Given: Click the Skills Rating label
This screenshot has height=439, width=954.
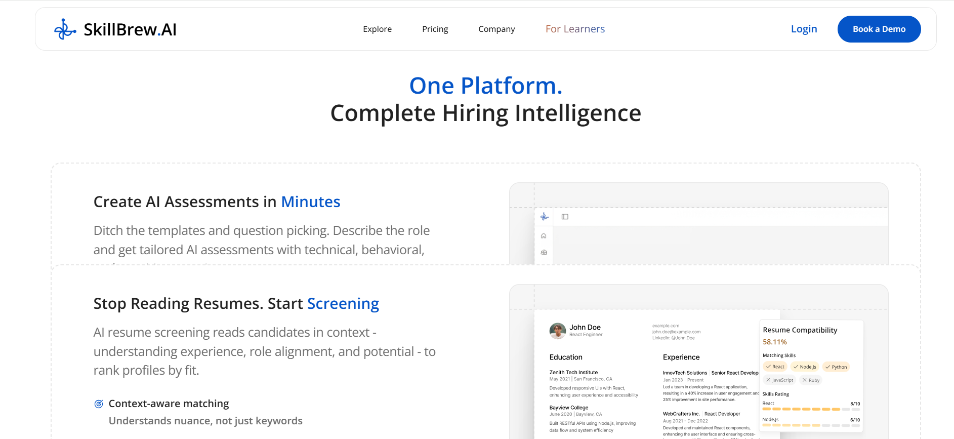Looking at the screenshot, I should click(775, 394).
